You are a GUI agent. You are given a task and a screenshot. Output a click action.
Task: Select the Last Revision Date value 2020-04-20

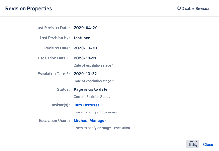pos(86,28)
